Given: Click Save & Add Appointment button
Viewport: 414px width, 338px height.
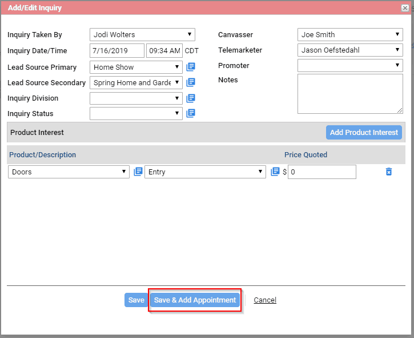Looking at the screenshot, I should pos(195,300).
